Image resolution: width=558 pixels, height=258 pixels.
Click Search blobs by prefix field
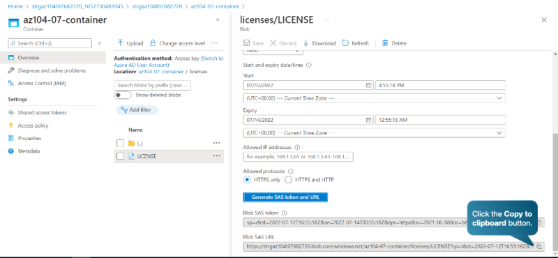point(152,85)
